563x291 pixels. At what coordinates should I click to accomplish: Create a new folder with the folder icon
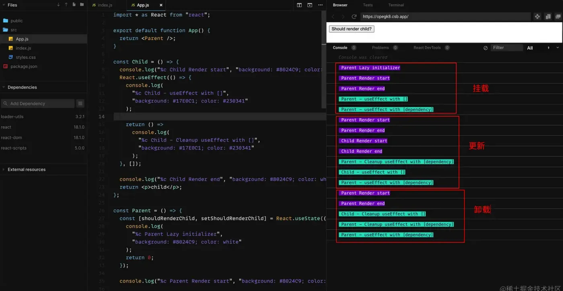[82, 5]
